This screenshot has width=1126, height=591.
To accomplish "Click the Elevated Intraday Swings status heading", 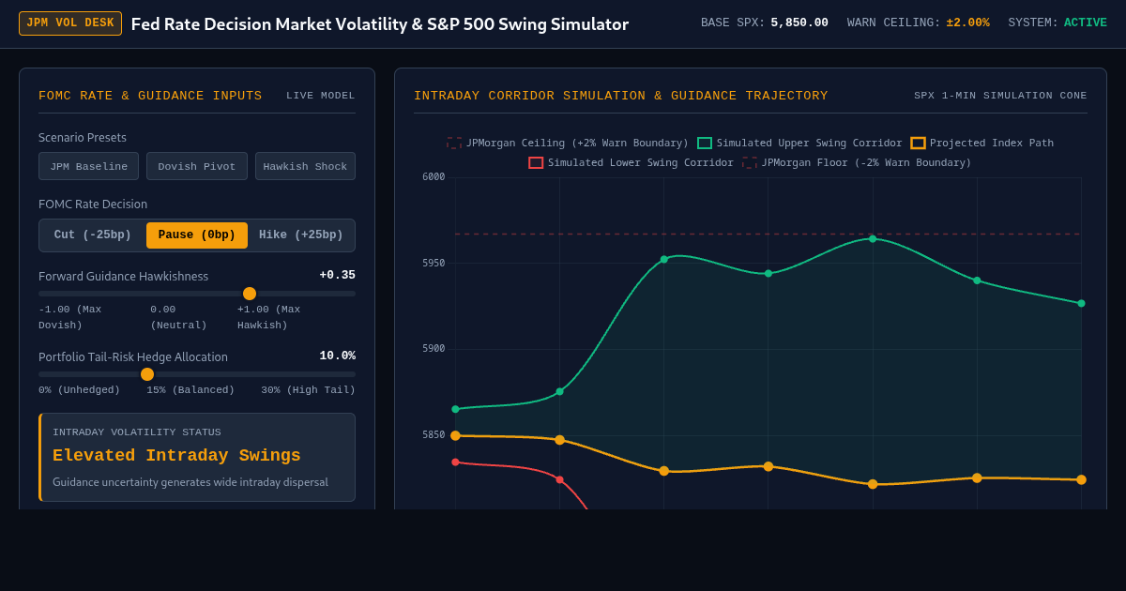I will (x=176, y=456).
